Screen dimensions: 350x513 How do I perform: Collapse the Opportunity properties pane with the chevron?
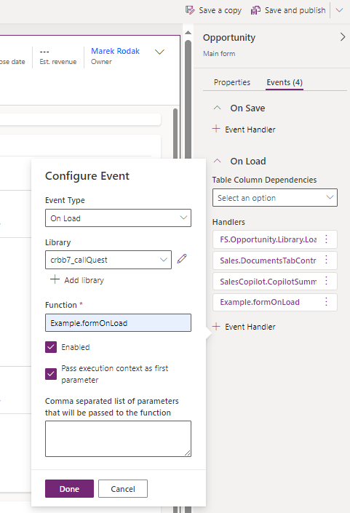(x=343, y=37)
